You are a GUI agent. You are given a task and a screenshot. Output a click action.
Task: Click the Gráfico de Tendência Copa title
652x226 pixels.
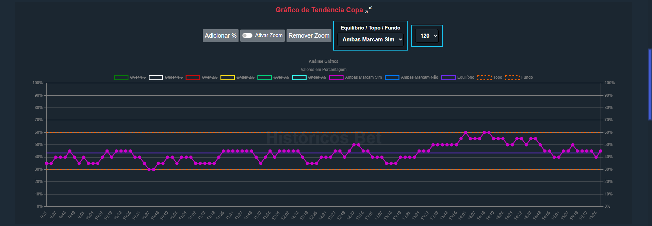[x=319, y=10]
